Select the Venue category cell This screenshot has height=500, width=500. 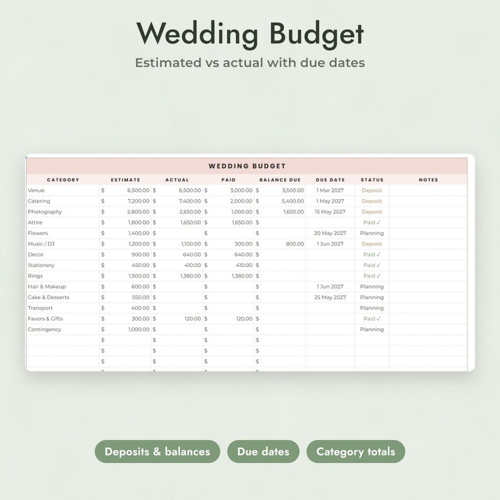(x=63, y=190)
